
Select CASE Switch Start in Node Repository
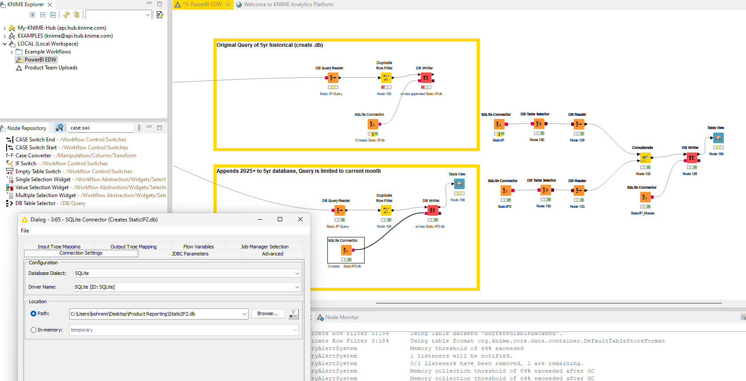[x=67, y=148]
